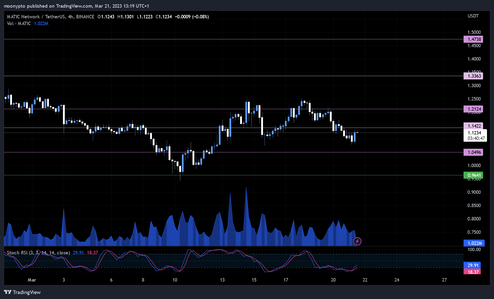This screenshot has width=494, height=299.
Task: Click the USDT currency label
Action: coord(473,16)
